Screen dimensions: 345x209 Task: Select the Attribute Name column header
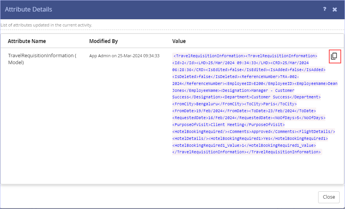27,41
